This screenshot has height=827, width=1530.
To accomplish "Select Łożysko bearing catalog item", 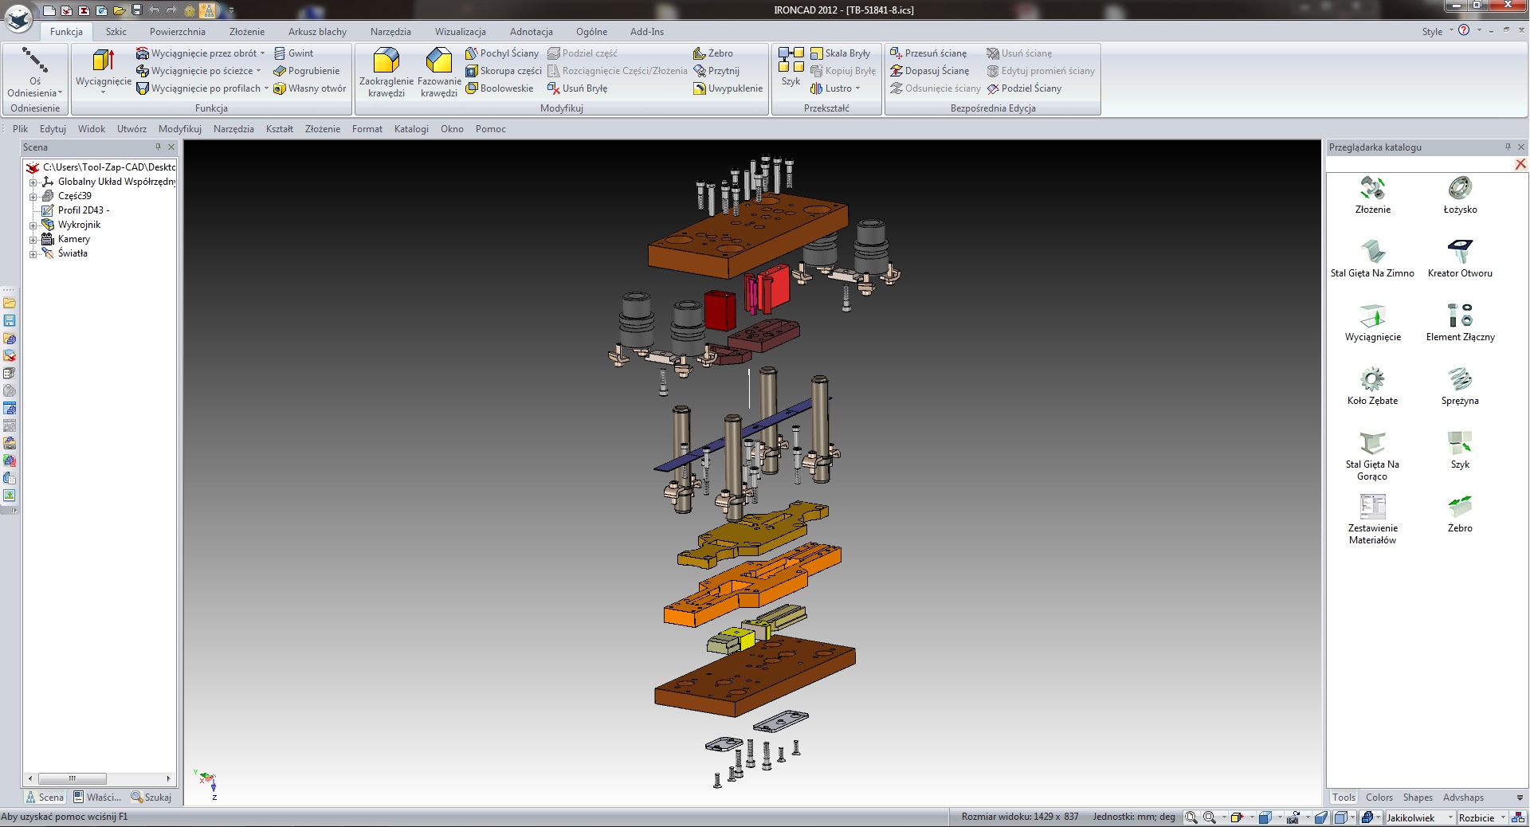I will 1460,195.
